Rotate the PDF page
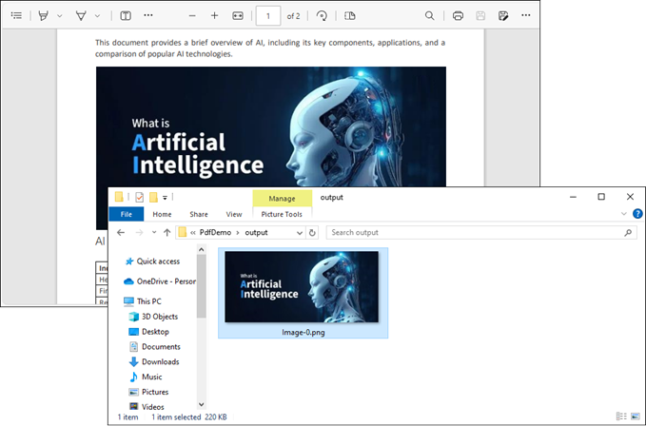Image resolution: width=646 pixels, height=426 pixels. click(x=322, y=15)
